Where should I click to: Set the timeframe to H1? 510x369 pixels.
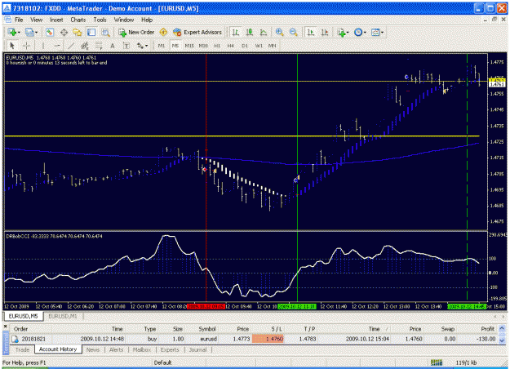217,46
